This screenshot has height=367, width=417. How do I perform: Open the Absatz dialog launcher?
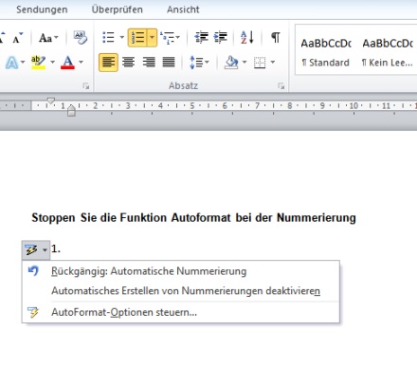coord(281,86)
